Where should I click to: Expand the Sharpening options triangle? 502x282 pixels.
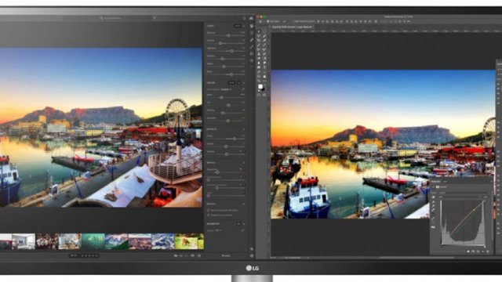click(244, 169)
